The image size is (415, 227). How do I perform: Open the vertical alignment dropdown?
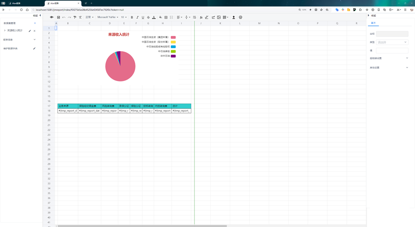tap(188, 17)
